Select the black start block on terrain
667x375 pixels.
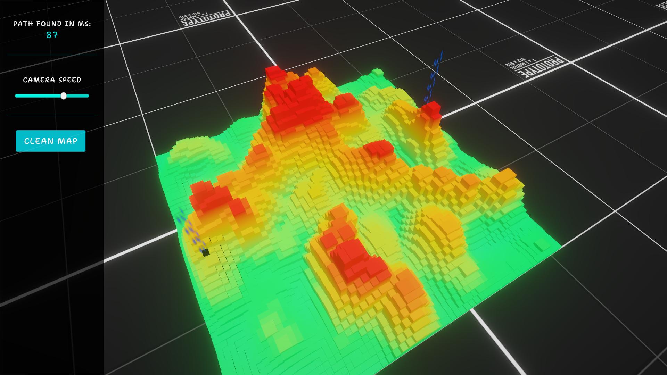click(206, 252)
